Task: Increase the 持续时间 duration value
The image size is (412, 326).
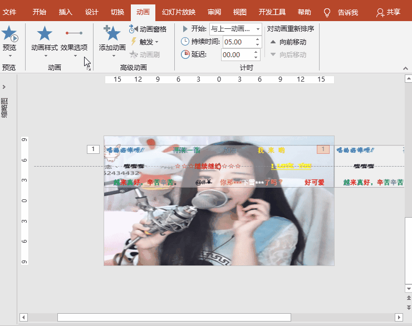Action: (x=257, y=39)
